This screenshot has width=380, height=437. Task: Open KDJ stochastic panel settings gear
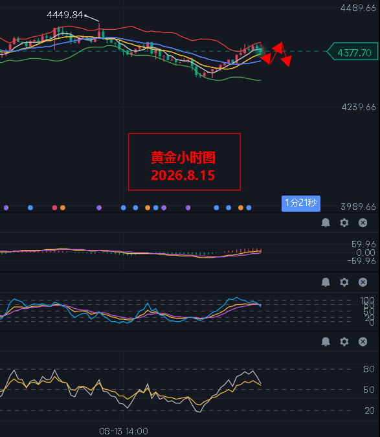tap(344, 282)
